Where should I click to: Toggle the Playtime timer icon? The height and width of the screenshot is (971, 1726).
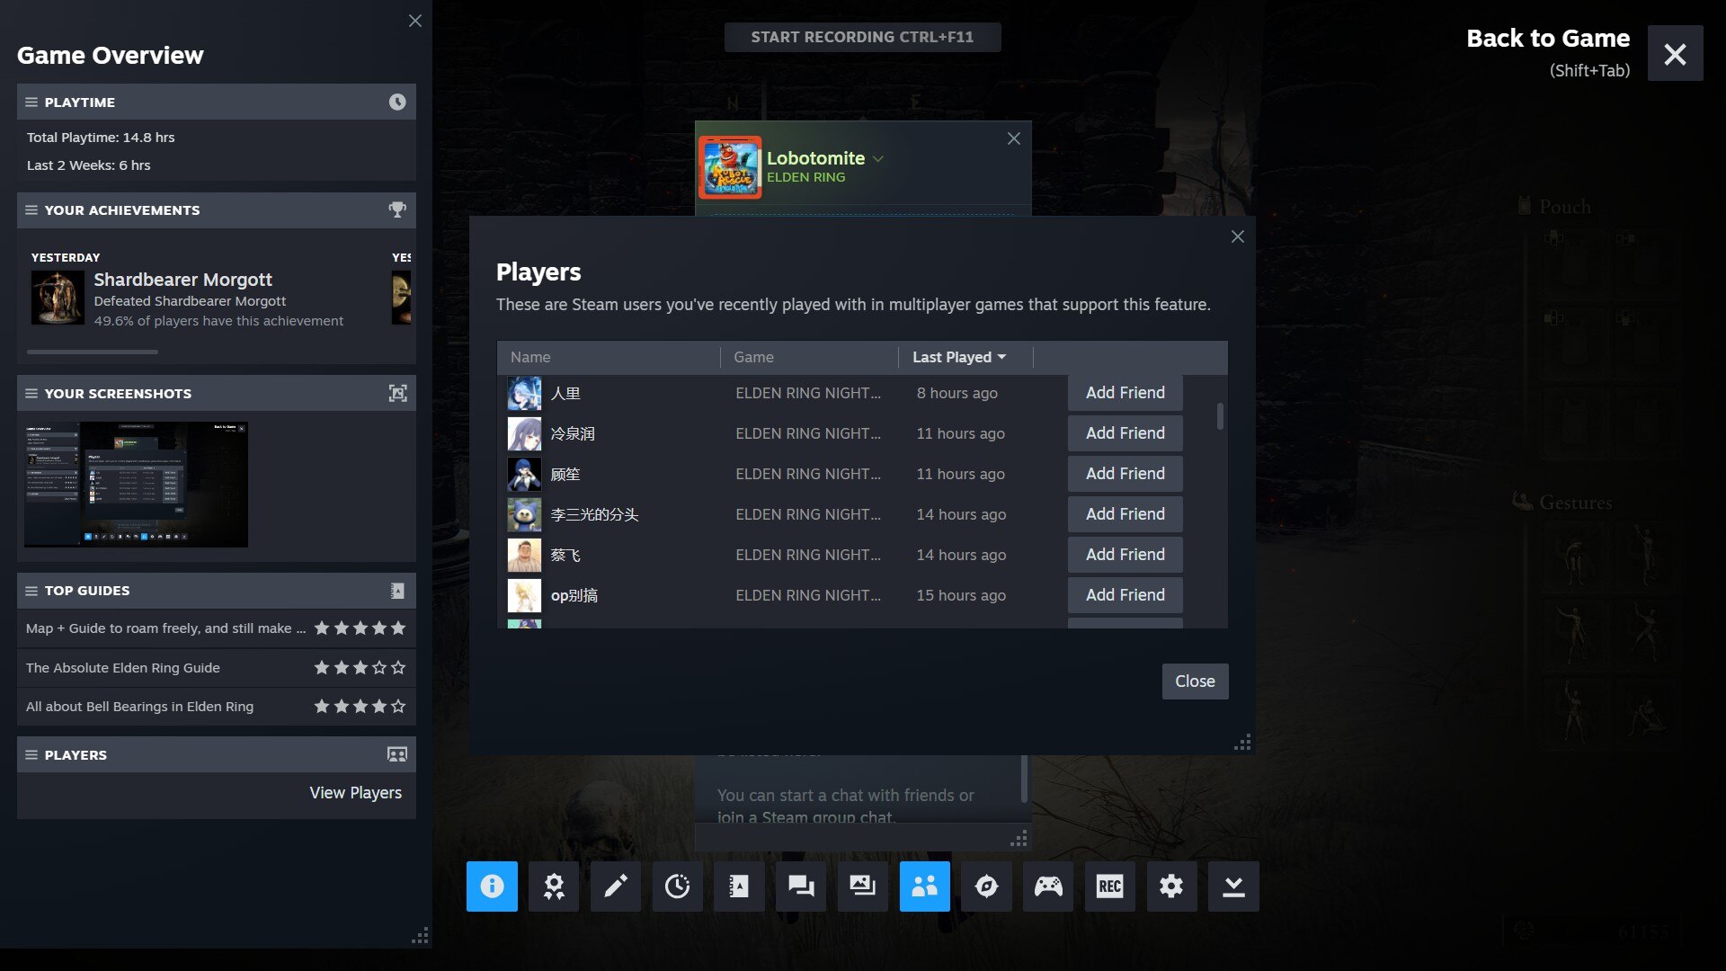(x=677, y=886)
